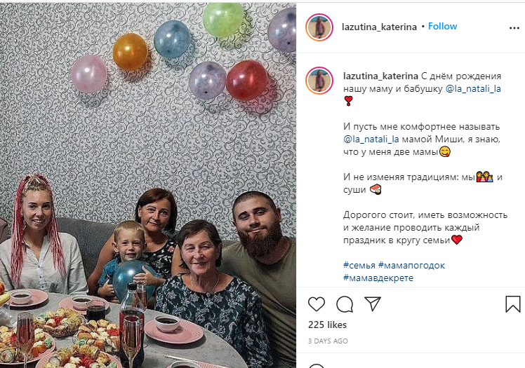
Task: Click the header profile avatar
Action: coord(319,27)
